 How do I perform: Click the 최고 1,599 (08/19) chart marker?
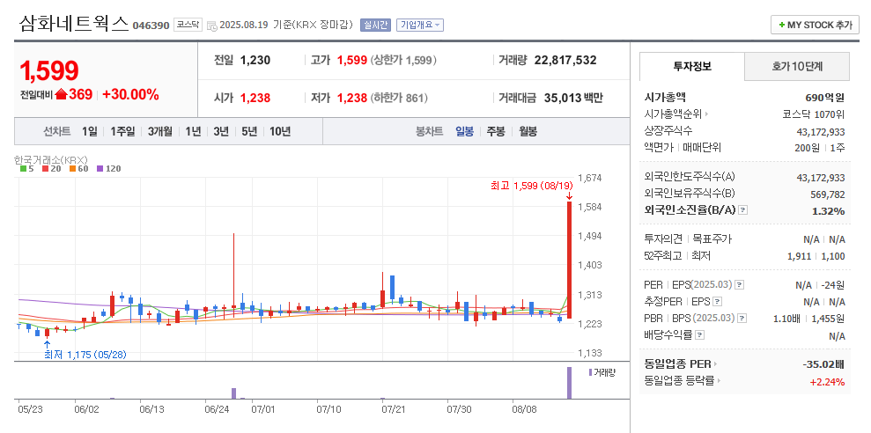(532, 186)
